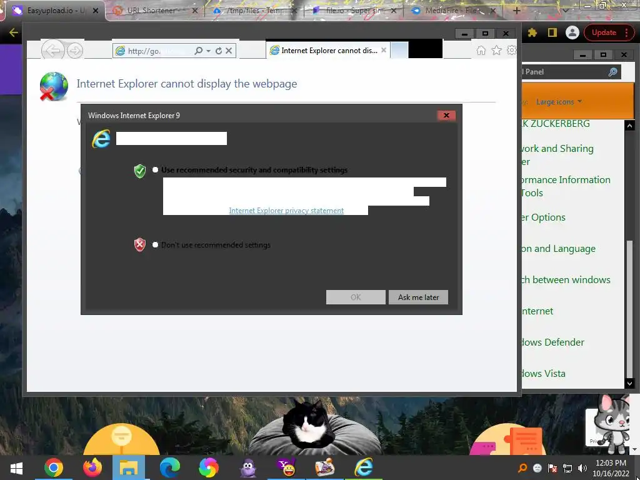Open the Windows Start button

click(x=16, y=467)
